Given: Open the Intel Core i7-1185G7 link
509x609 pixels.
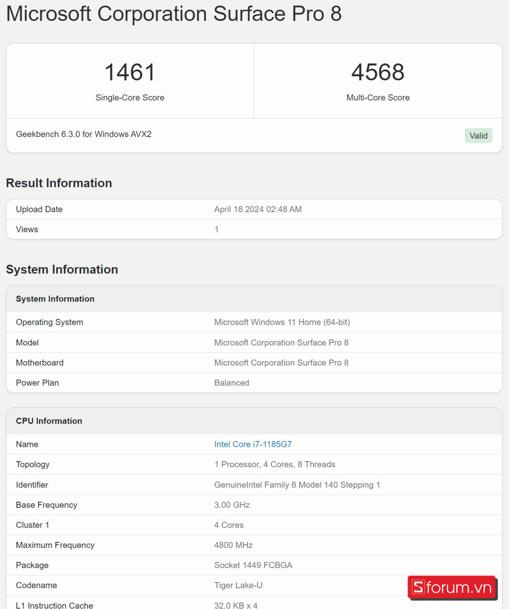Looking at the screenshot, I should tap(253, 444).
